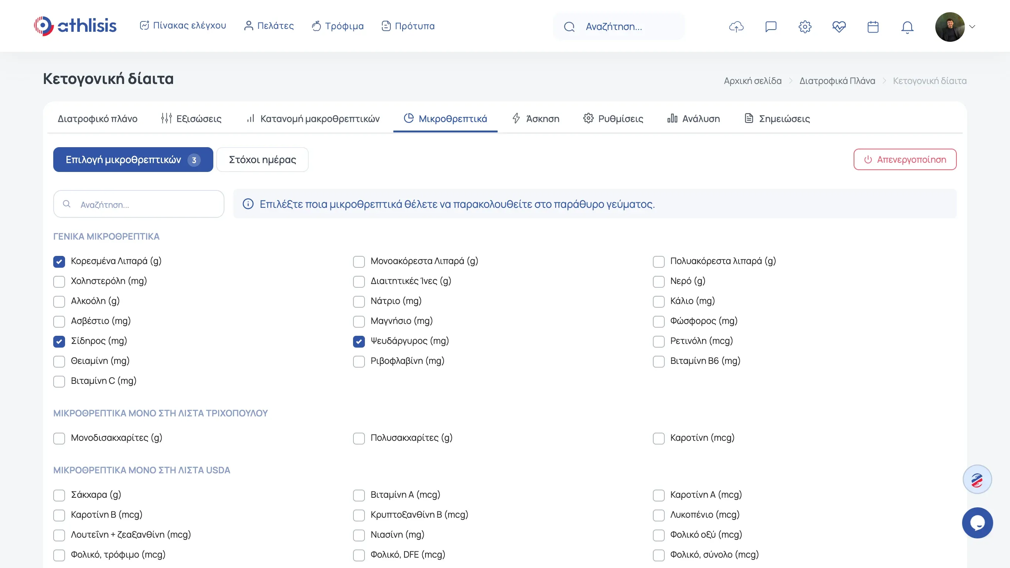Open the calendar icon

coord(873,27)
